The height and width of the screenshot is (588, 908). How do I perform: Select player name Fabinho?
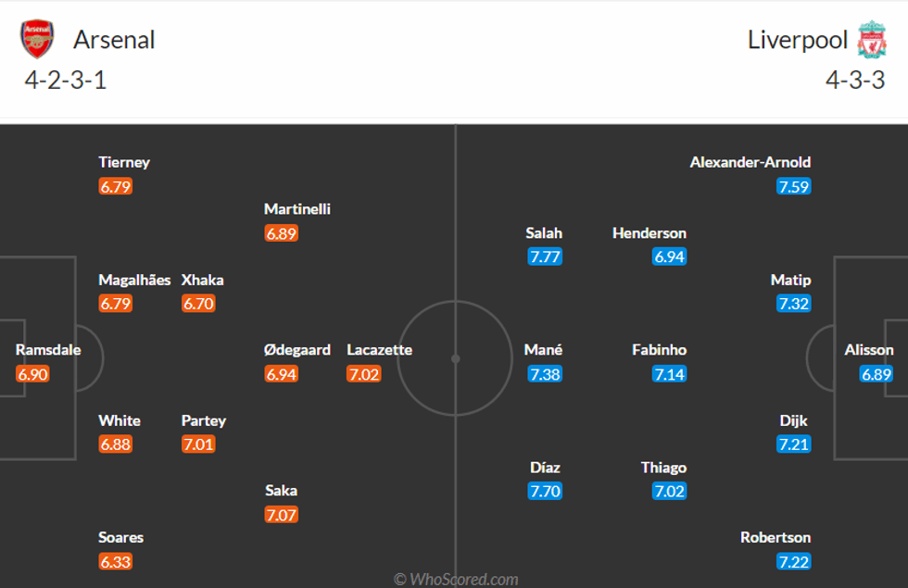(x=660, y=350)
